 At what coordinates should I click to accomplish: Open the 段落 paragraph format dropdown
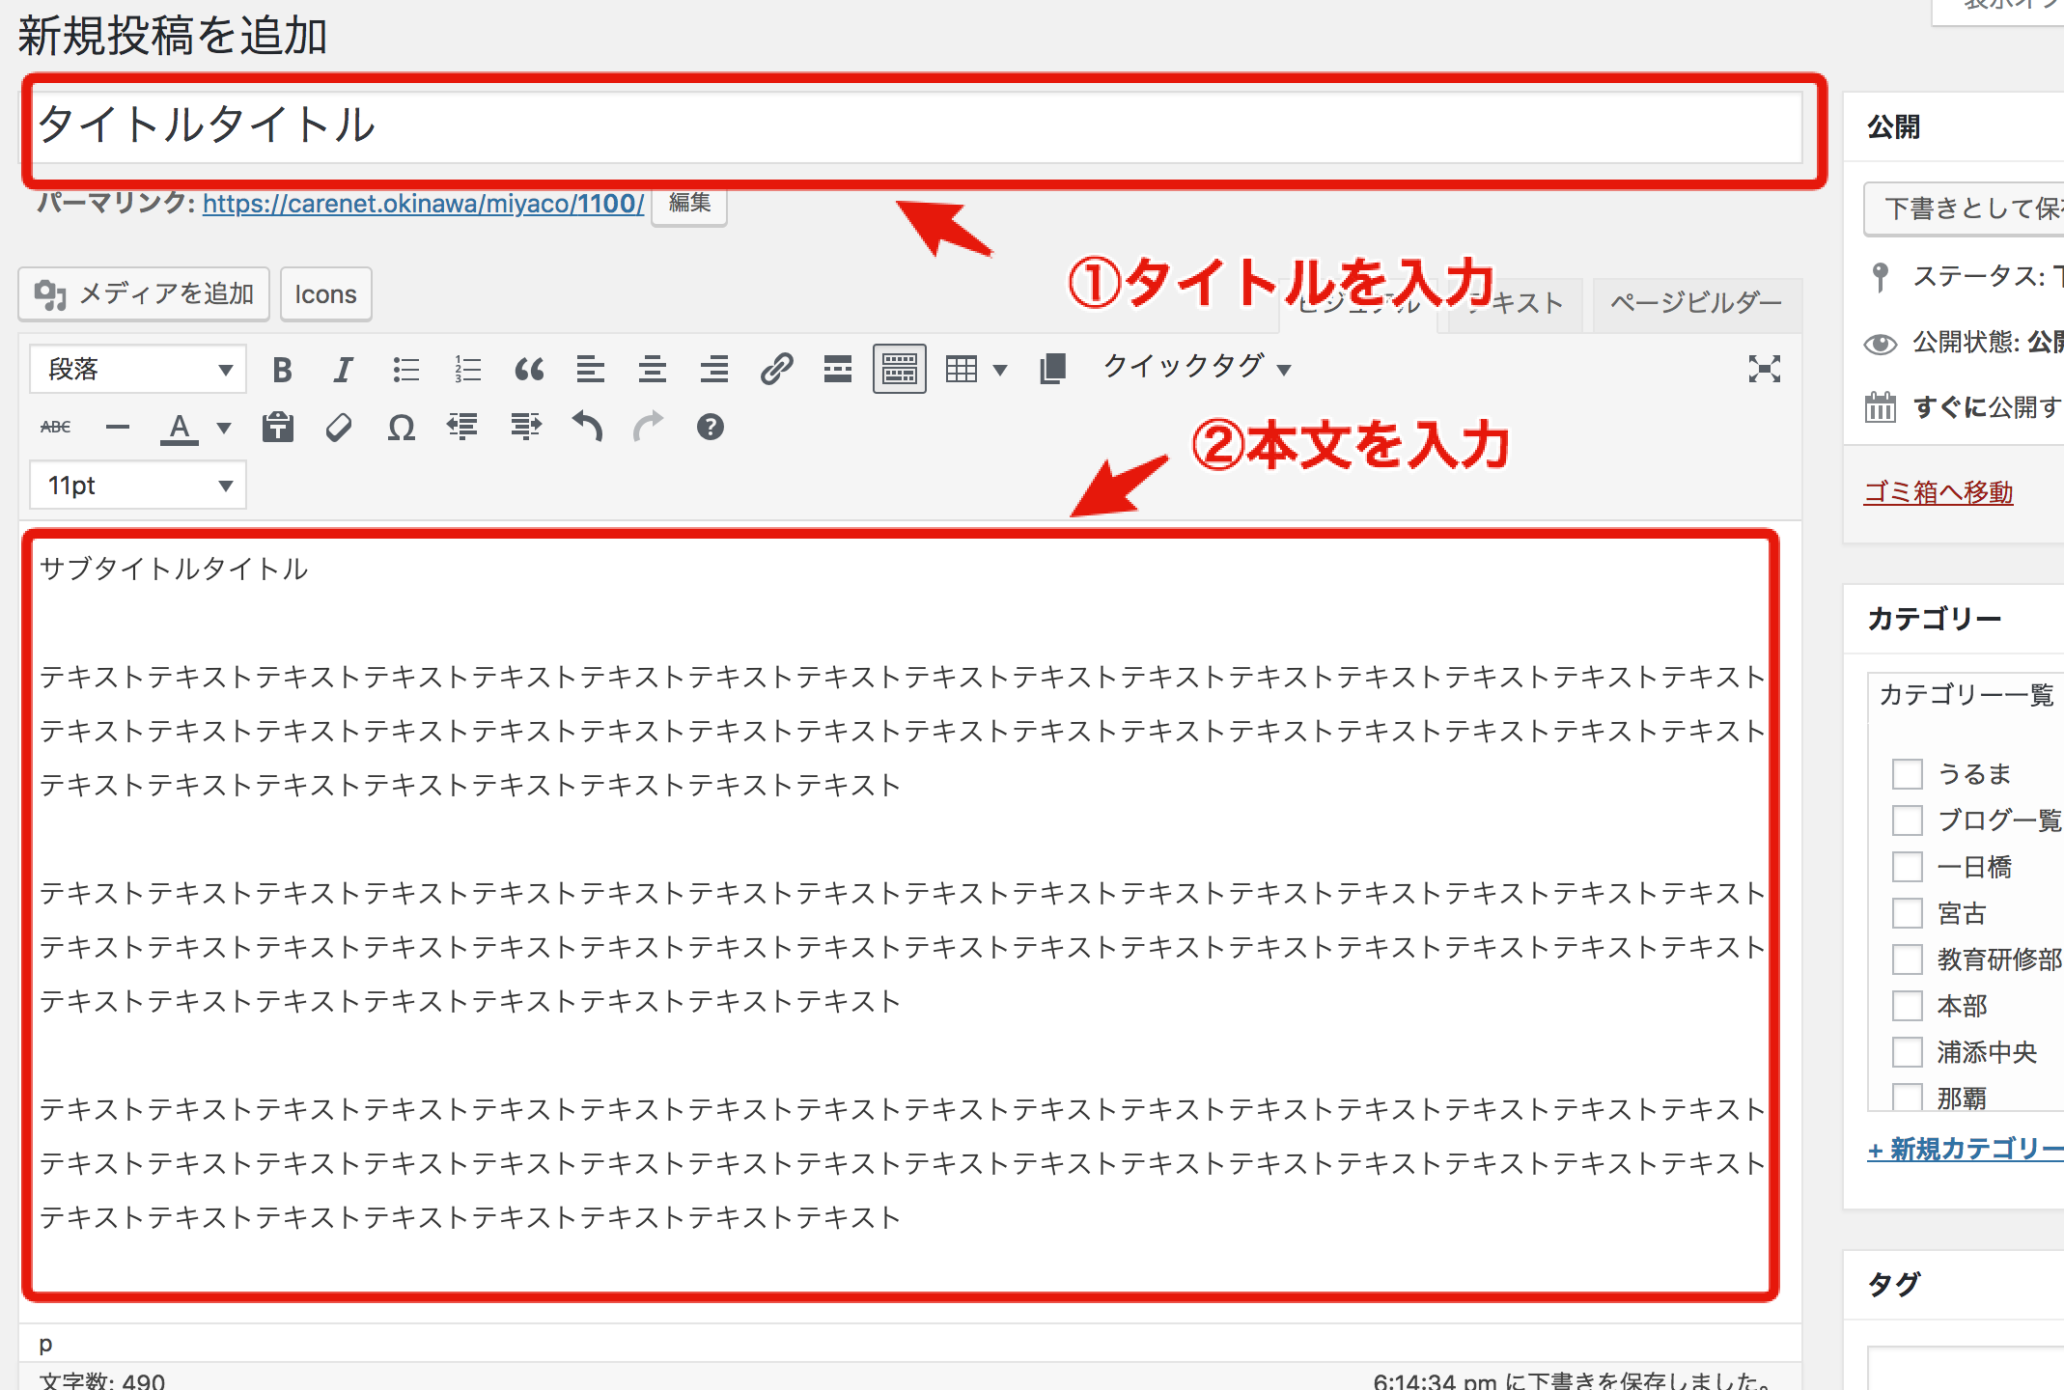pyautogui.click(x=138, y=370)
